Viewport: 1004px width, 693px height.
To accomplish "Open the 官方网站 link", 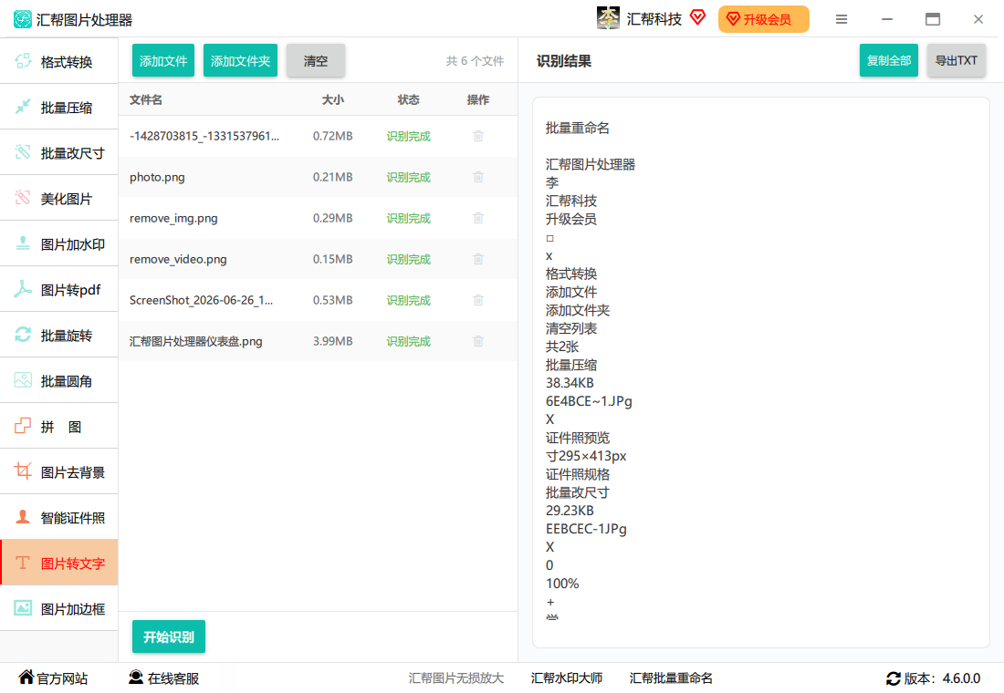I will pyautogui.click(x=62, y=678).
